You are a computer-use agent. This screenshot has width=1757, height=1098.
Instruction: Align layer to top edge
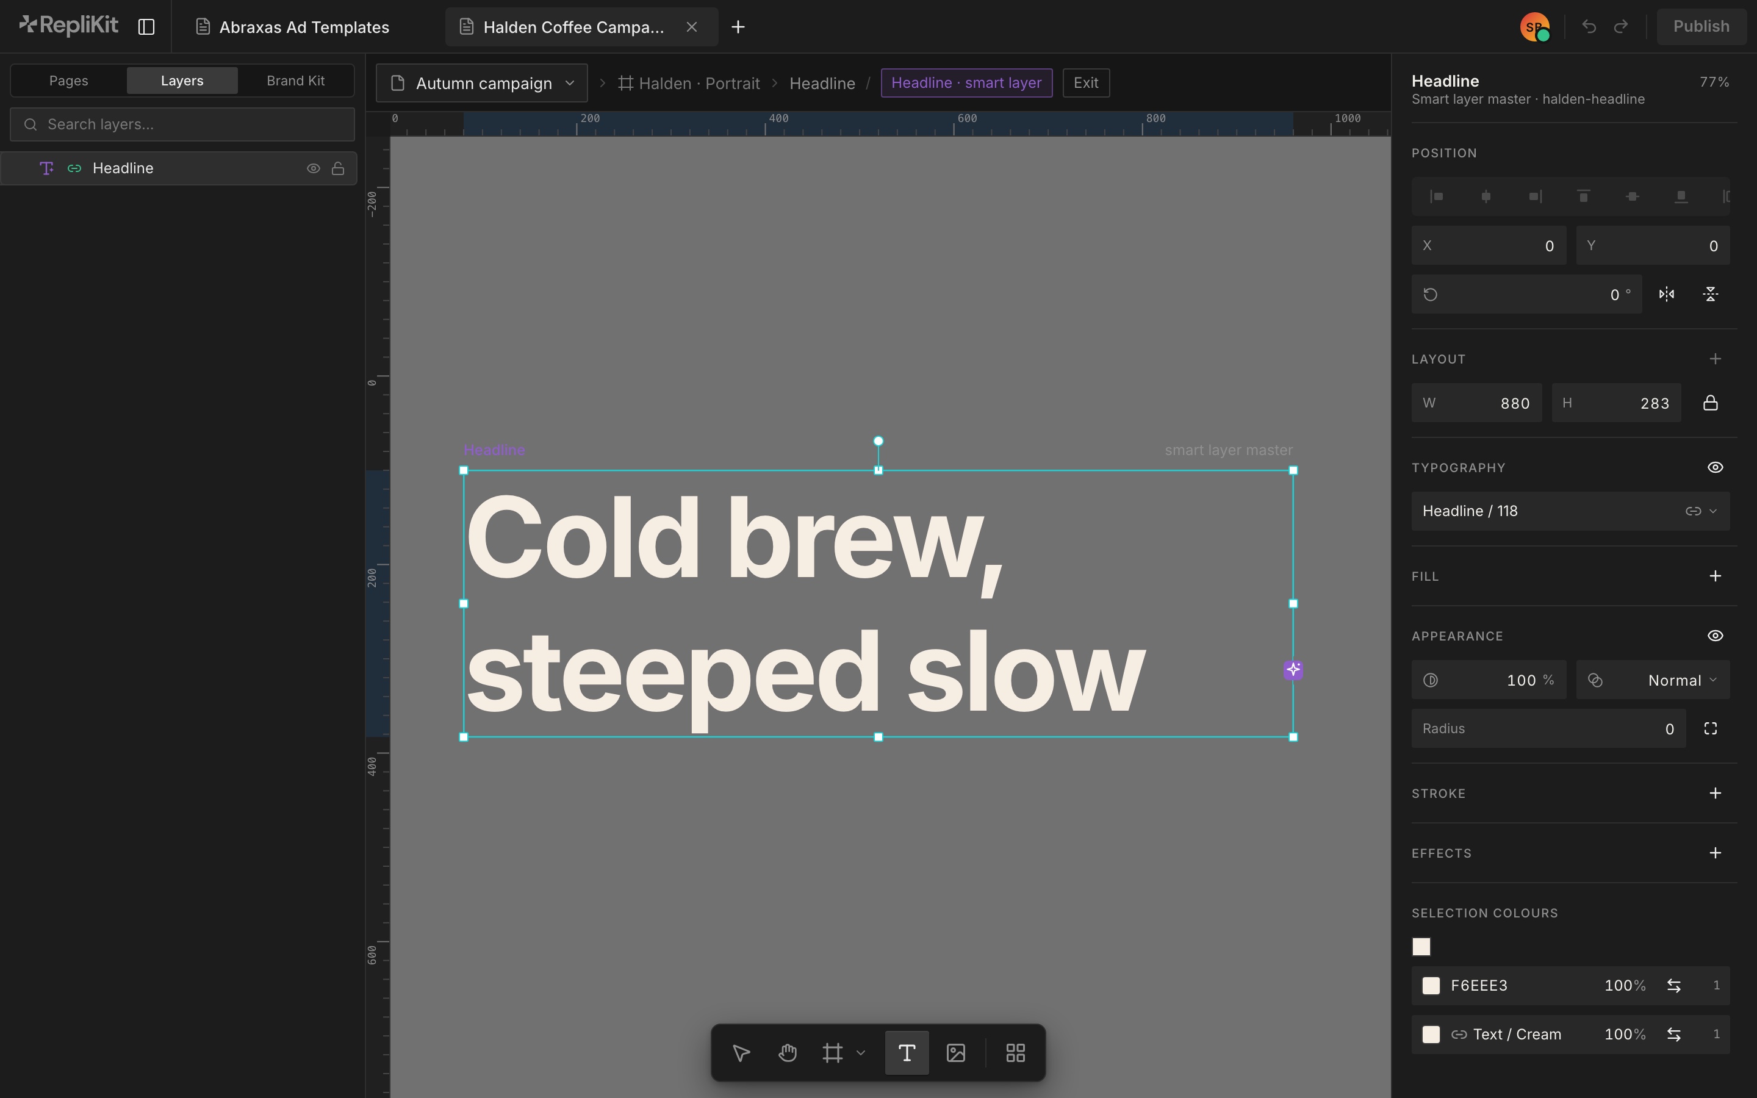1584,197
